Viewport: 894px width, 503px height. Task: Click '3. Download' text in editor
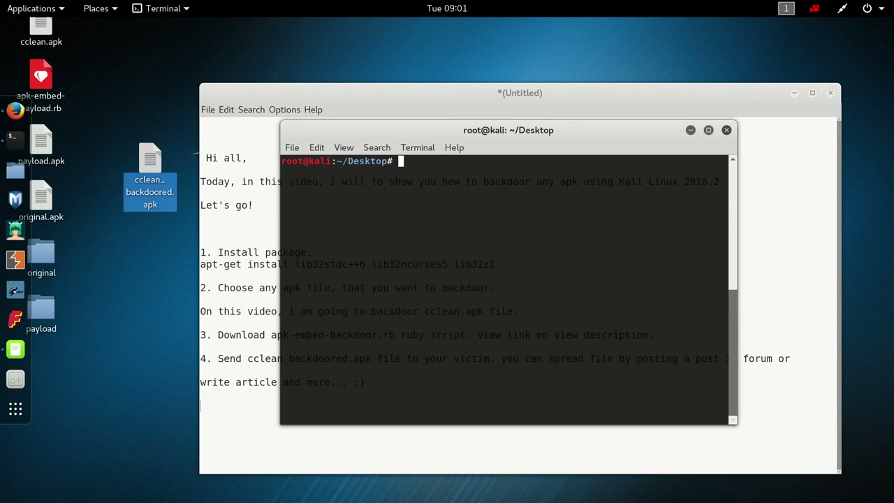233,335
